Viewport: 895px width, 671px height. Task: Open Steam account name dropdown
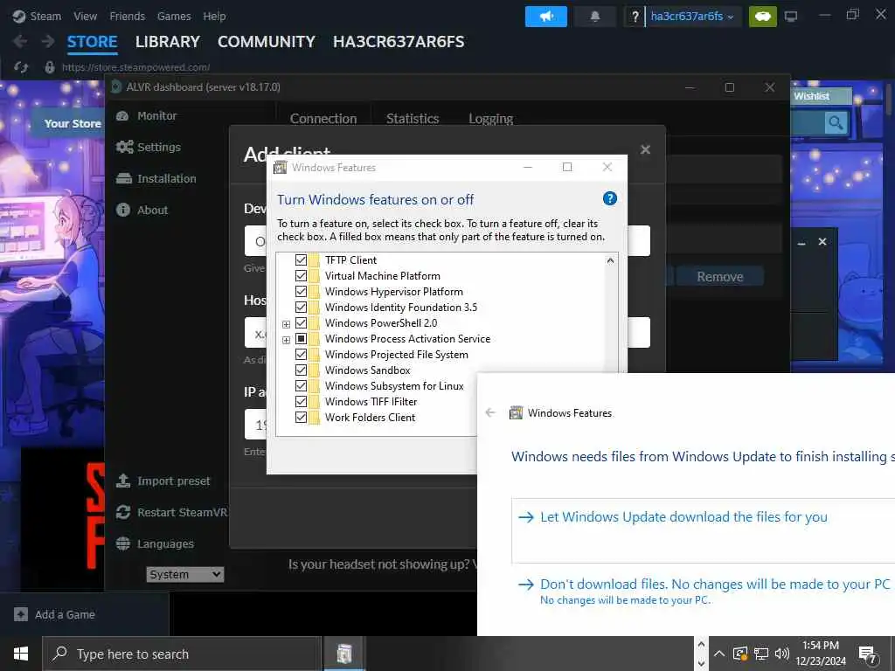[x=692, y=17]
